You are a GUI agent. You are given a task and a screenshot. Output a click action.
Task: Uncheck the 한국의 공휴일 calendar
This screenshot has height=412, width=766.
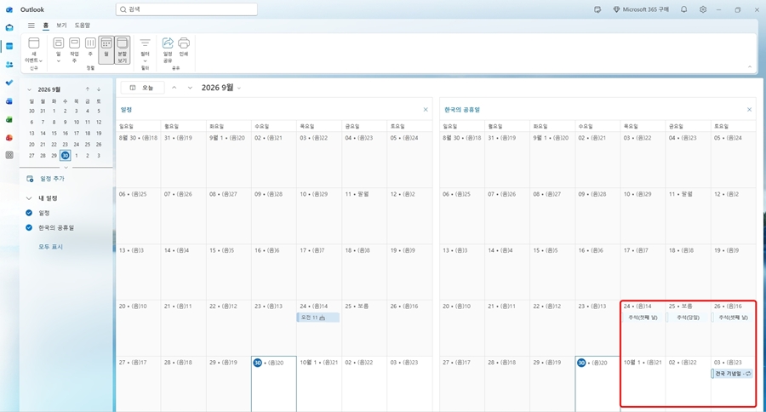(x=29, y=227)
